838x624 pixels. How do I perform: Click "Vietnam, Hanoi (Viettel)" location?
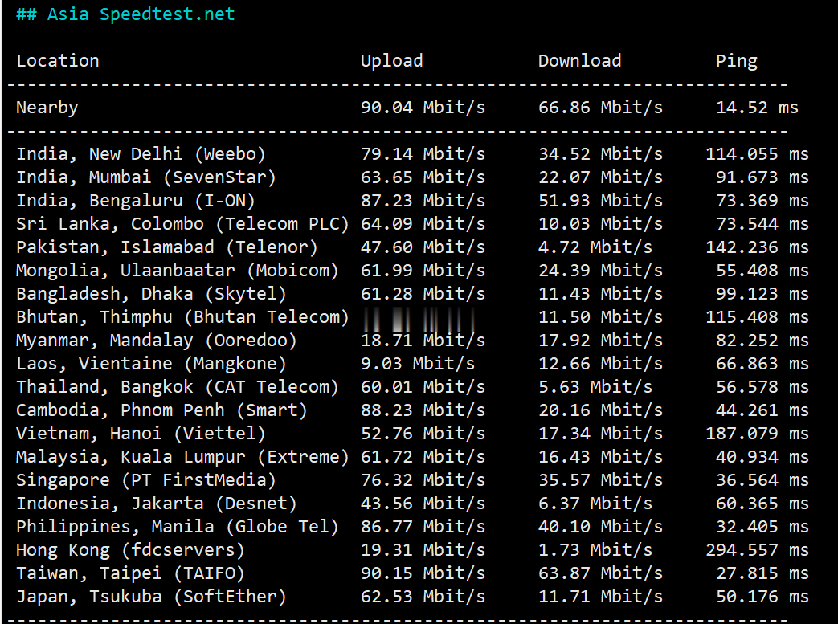[141, 434]
